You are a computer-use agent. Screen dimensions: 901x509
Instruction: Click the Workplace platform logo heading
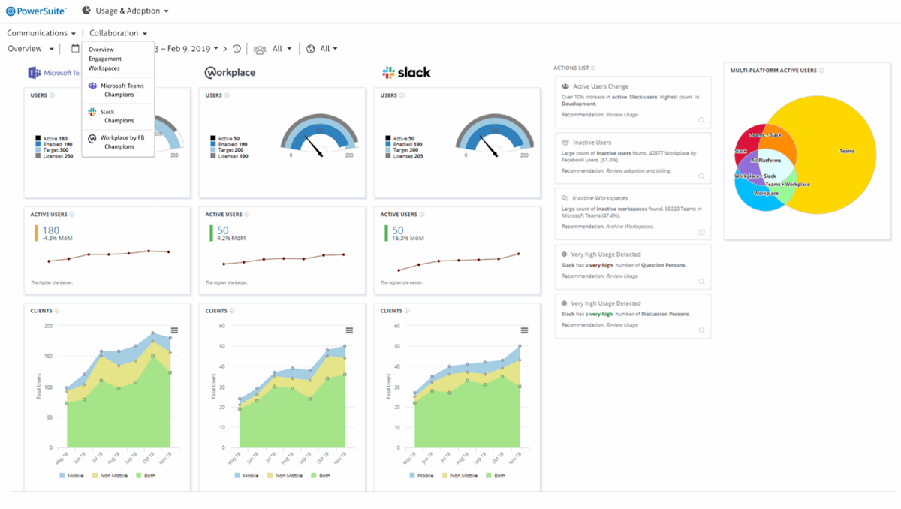tap(230, 73)
